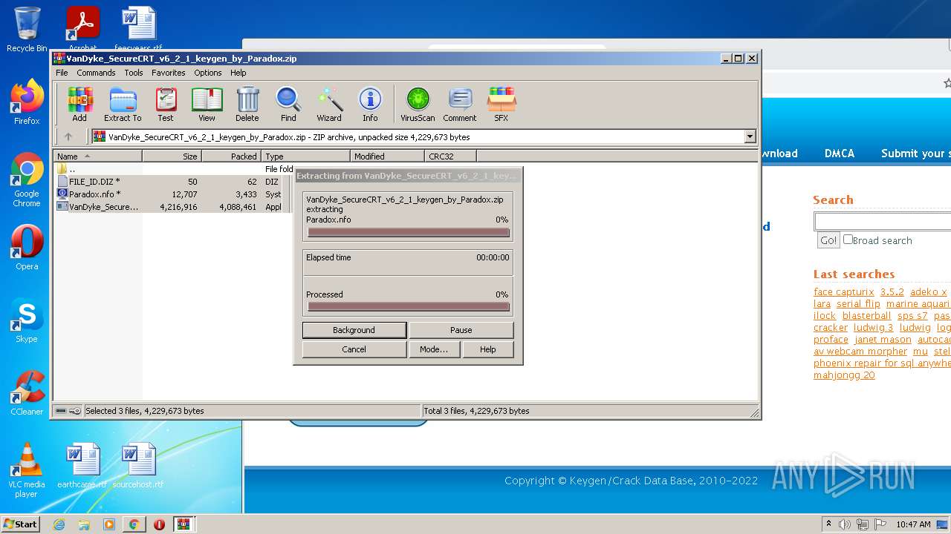Click Opera icon in taskbar
The image size is (951, 534).
tap(159, 524)
